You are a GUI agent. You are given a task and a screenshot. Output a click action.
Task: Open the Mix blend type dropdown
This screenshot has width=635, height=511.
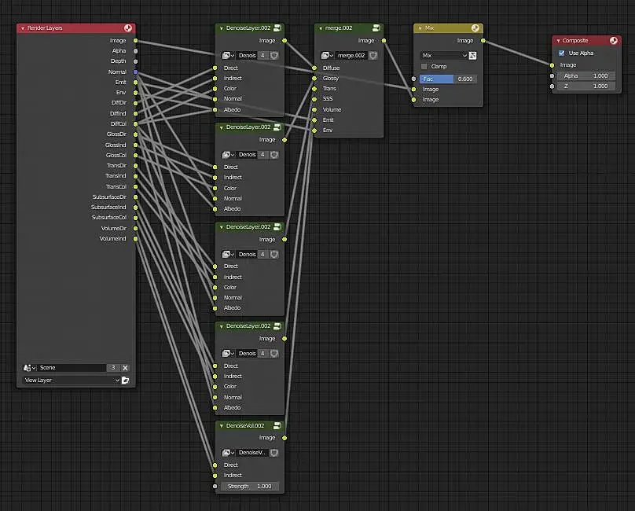tap(444, 56)
